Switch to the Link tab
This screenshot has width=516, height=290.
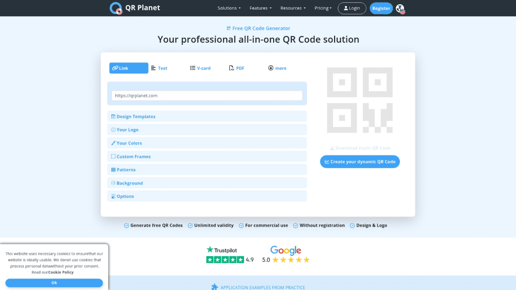coord(128,68)
